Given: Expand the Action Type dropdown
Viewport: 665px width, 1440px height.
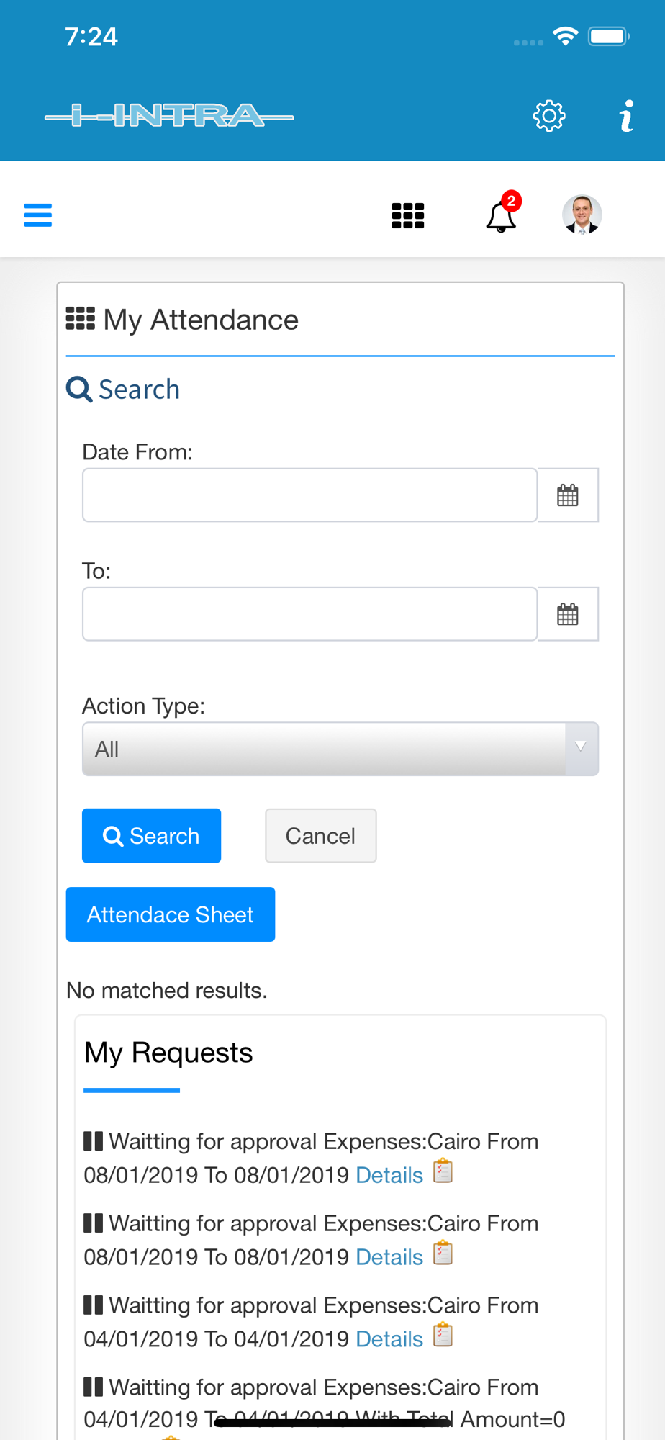Looking at the screenshot, I should 340,749.
